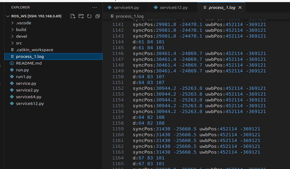Click the New Folder icon in Explorer
Image resolution: width=290 pixels, height=169 pixels.
tap(81, 16)
